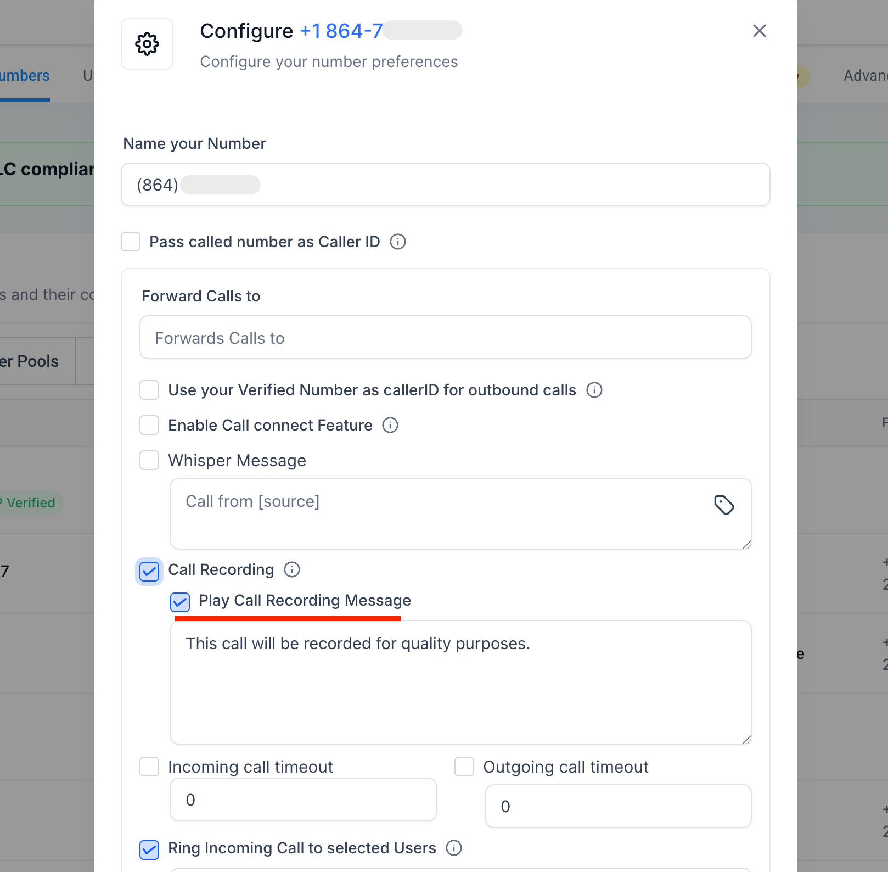Check Use your Verified Number as callerID
Viewport: 888px width, 872px height.
tap(149, 390)
